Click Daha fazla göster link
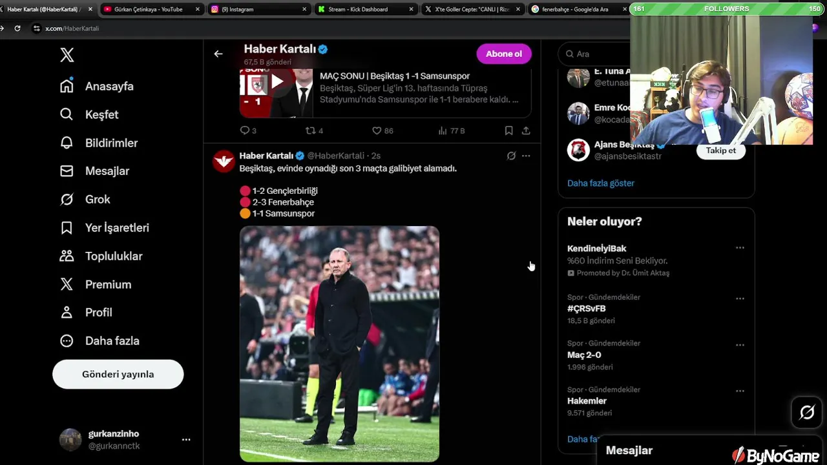The height and width of the screenshot is (465, 827). 601,183
